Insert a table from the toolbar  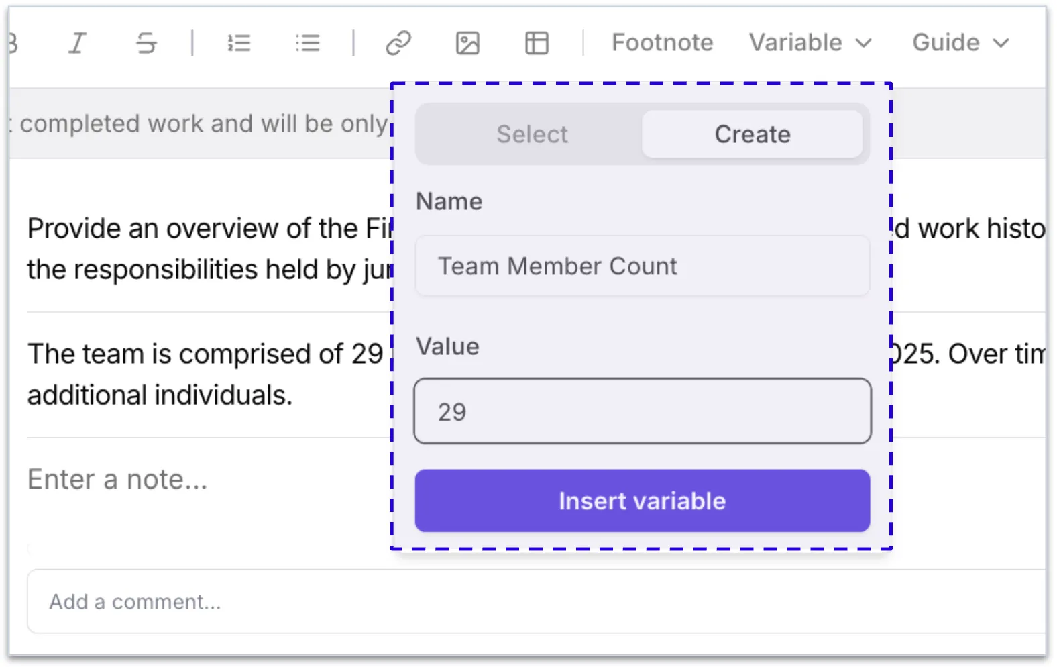coord(537,43)
